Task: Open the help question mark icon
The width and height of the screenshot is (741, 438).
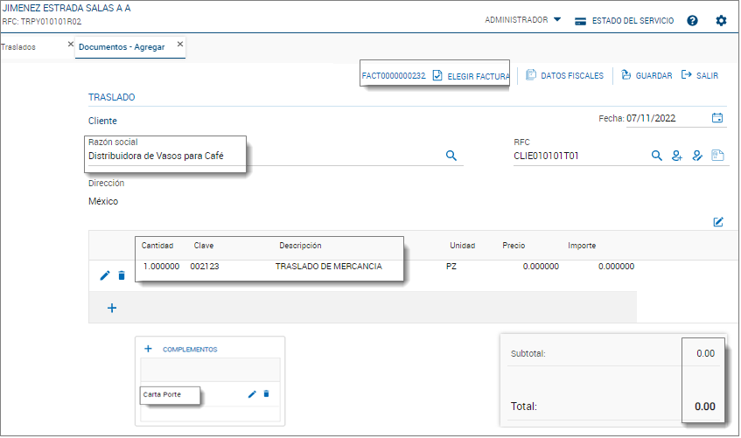Action: coord(692,20)
